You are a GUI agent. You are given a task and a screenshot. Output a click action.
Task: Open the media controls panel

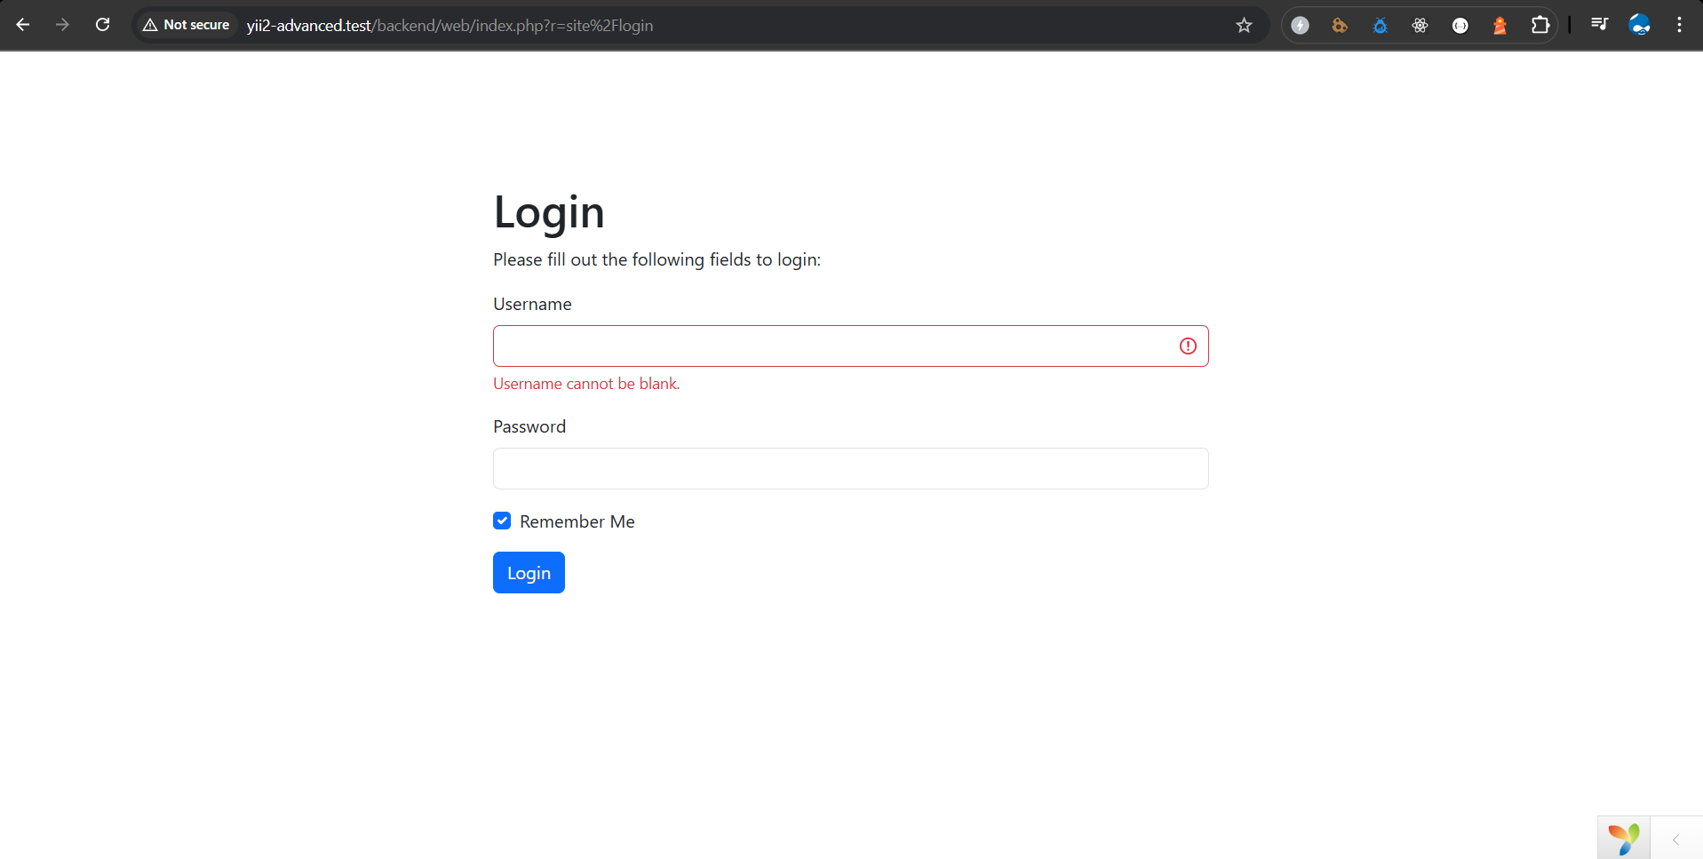(1599, 25)
